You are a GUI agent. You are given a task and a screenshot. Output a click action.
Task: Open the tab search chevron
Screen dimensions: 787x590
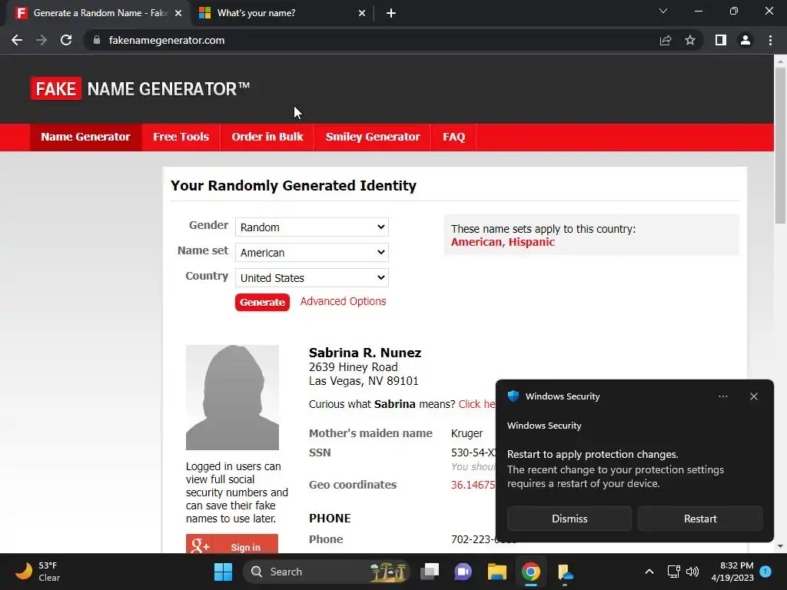[x=663, y=11]
